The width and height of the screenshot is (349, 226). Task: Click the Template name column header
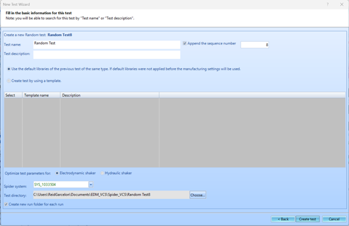point(41,95)
